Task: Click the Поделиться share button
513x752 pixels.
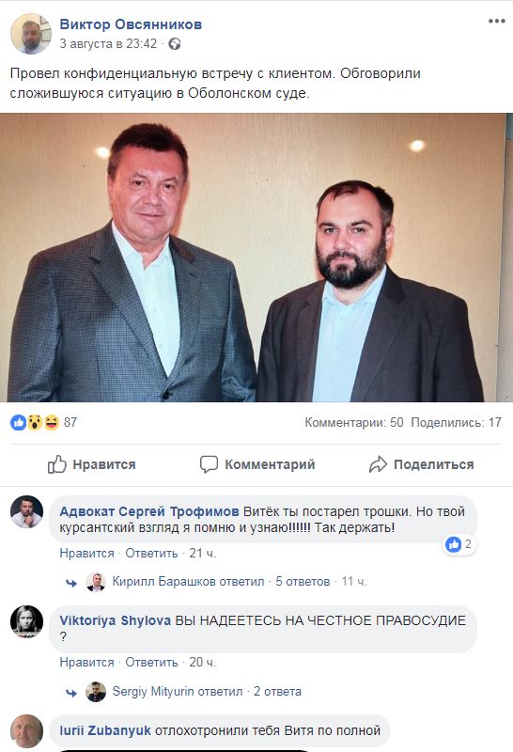Action: [x=422, y=464]
